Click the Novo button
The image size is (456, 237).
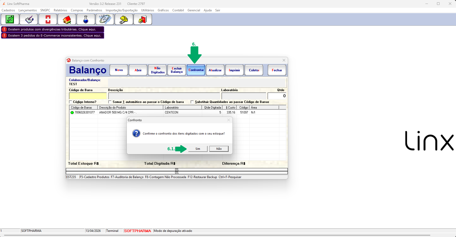tap(119, 70)
